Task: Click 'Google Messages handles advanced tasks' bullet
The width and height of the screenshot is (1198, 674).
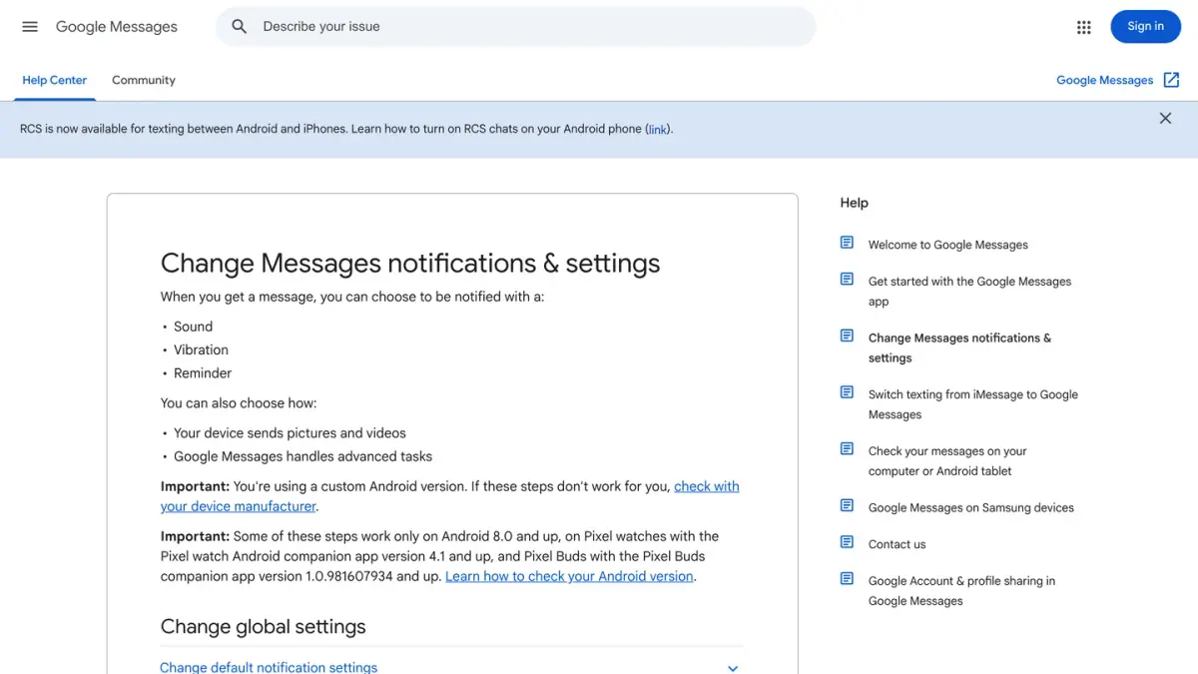Action: (x=302, y=456)
